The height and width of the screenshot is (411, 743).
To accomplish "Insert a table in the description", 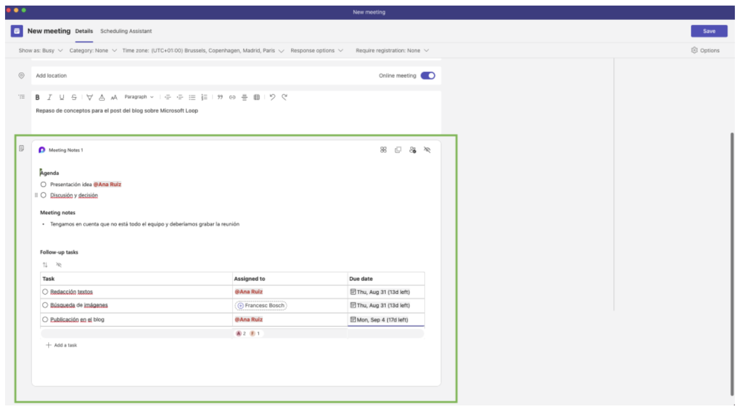I will click(x=257, y=97).
